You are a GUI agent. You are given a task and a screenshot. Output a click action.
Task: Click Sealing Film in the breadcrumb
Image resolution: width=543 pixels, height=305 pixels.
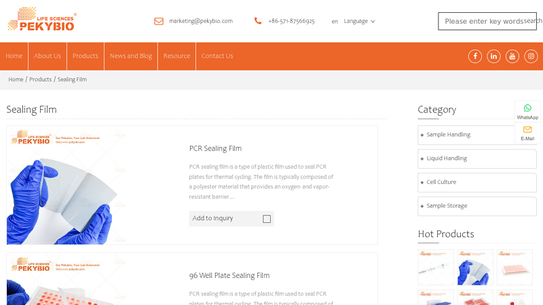click(72, 79)
